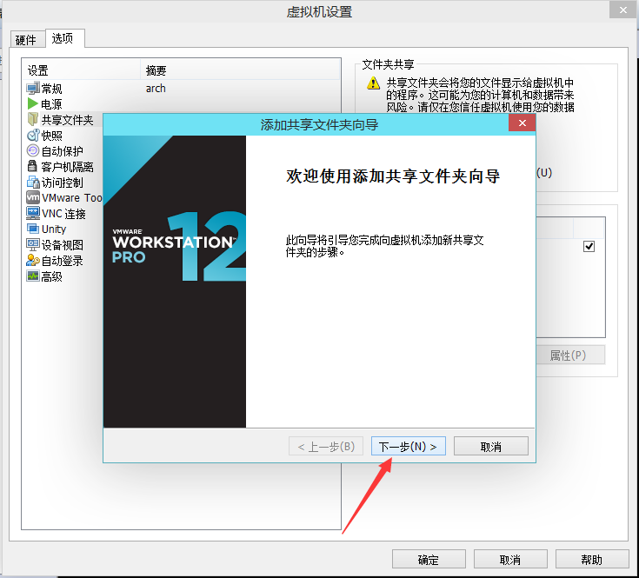
Task: Select the 自动登录 autologin icon
Action: (33, 261)
